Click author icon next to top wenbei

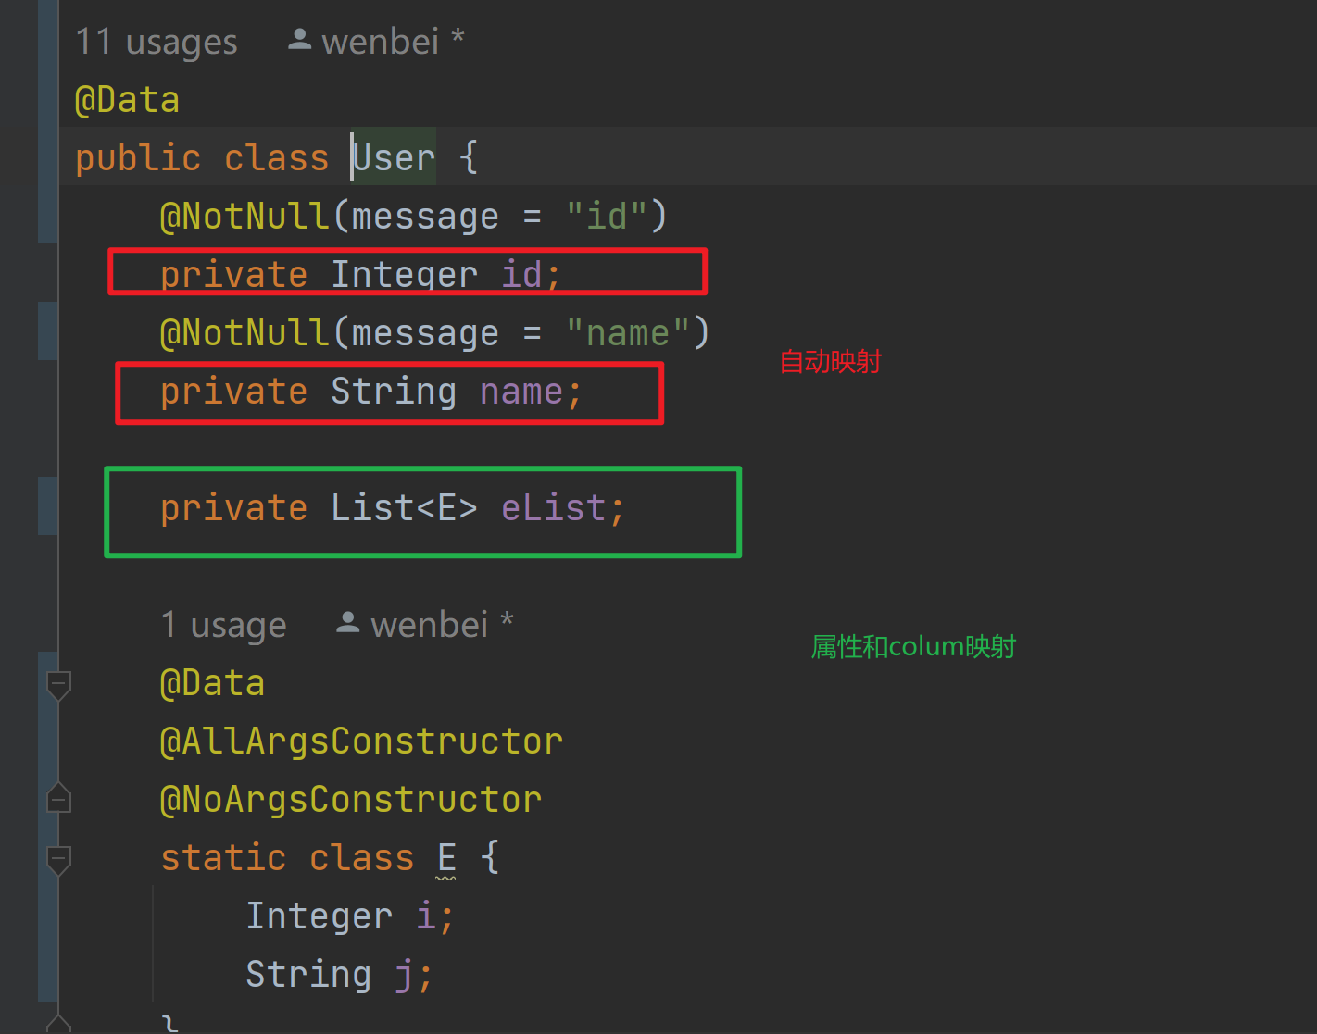pos(299,40)
